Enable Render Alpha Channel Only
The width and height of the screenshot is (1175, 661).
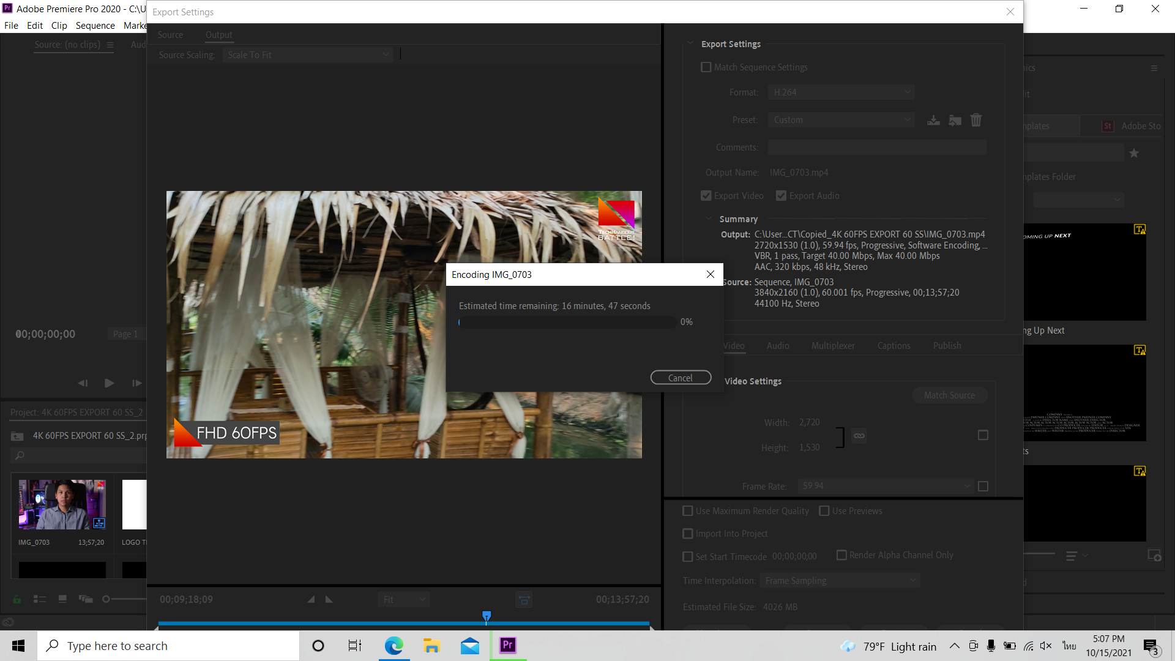tap(841, 555)
